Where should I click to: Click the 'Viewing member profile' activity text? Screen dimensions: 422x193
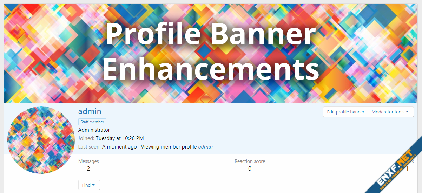(x=169, y=147)
